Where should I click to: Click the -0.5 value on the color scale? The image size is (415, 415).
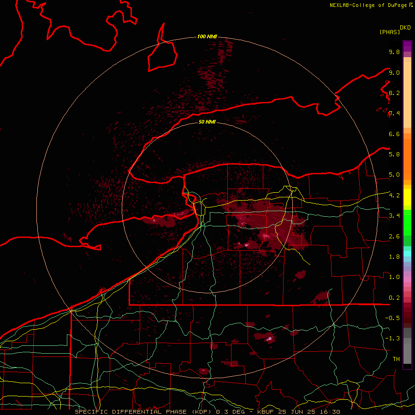point(392,318)
